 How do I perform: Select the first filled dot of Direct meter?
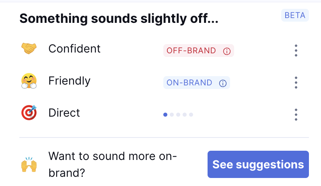pos(165,115)
